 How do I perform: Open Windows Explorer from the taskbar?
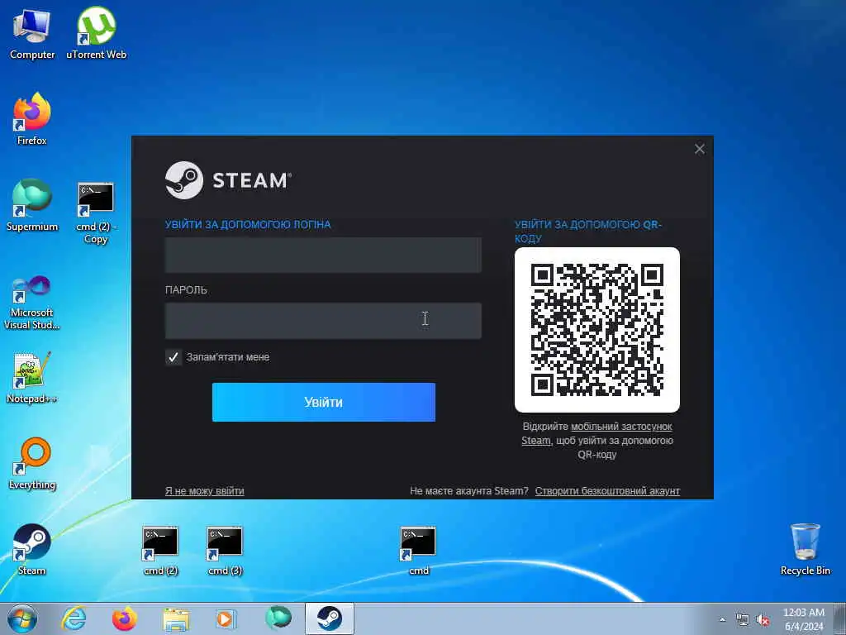point(176,618)
